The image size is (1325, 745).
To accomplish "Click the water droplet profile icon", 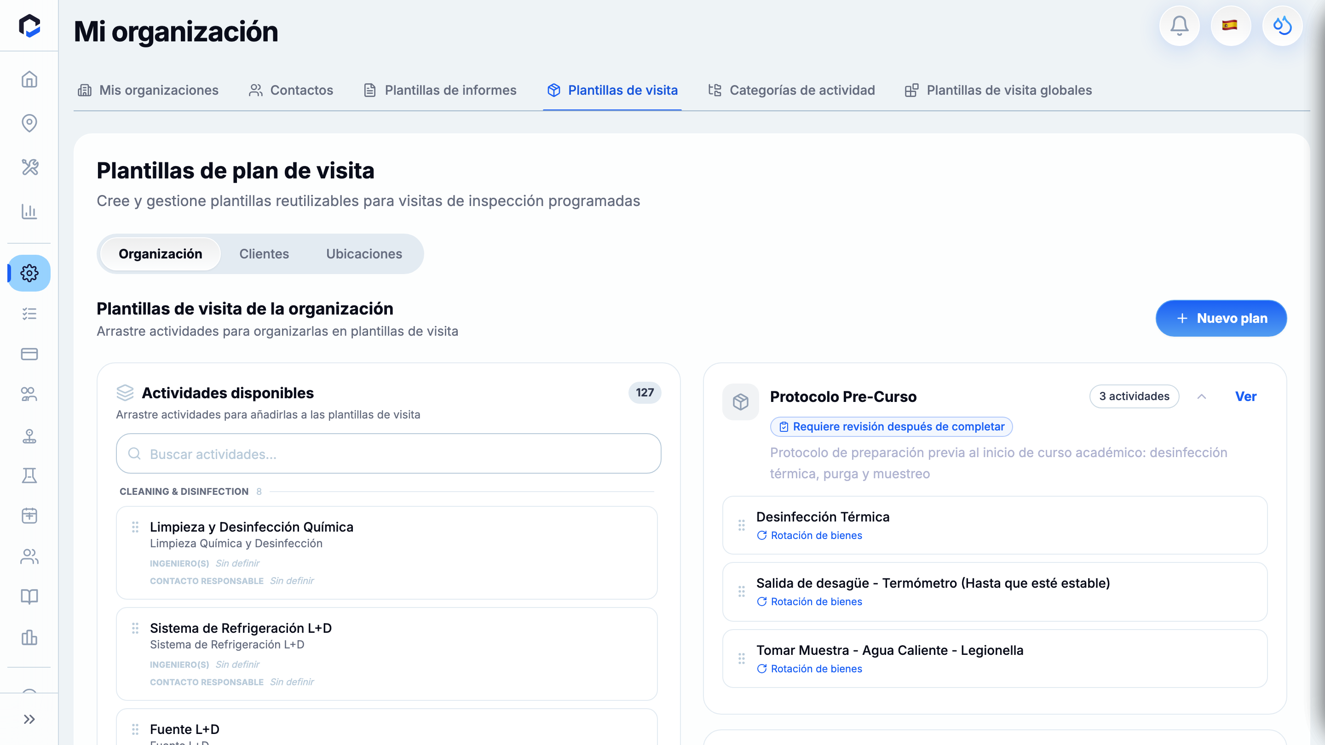I will click(x=1282, y=26).
